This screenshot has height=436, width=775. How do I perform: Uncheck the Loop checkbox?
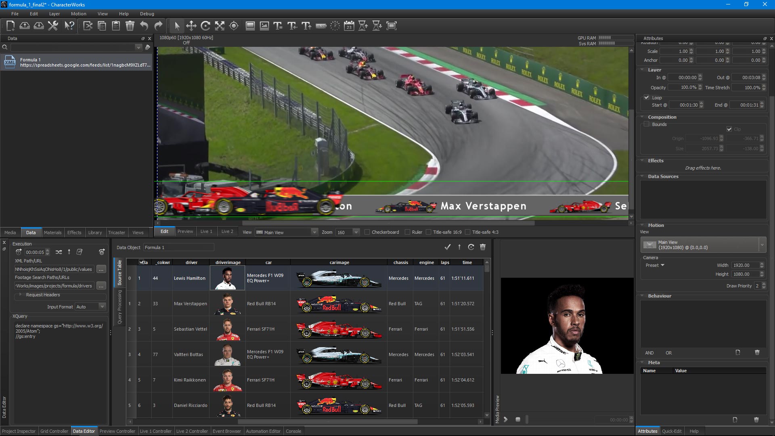pos(647,97)
